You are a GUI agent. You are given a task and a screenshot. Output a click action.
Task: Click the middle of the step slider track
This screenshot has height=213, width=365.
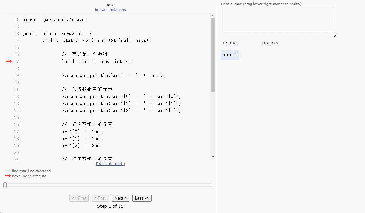click(x=108, y=185)
